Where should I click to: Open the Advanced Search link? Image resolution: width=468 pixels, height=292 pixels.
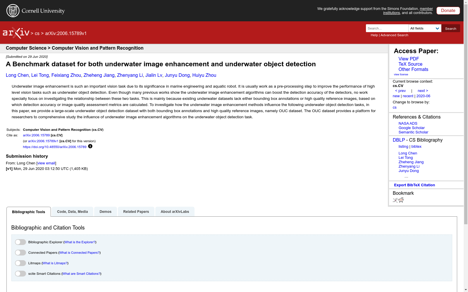[394, 35]
